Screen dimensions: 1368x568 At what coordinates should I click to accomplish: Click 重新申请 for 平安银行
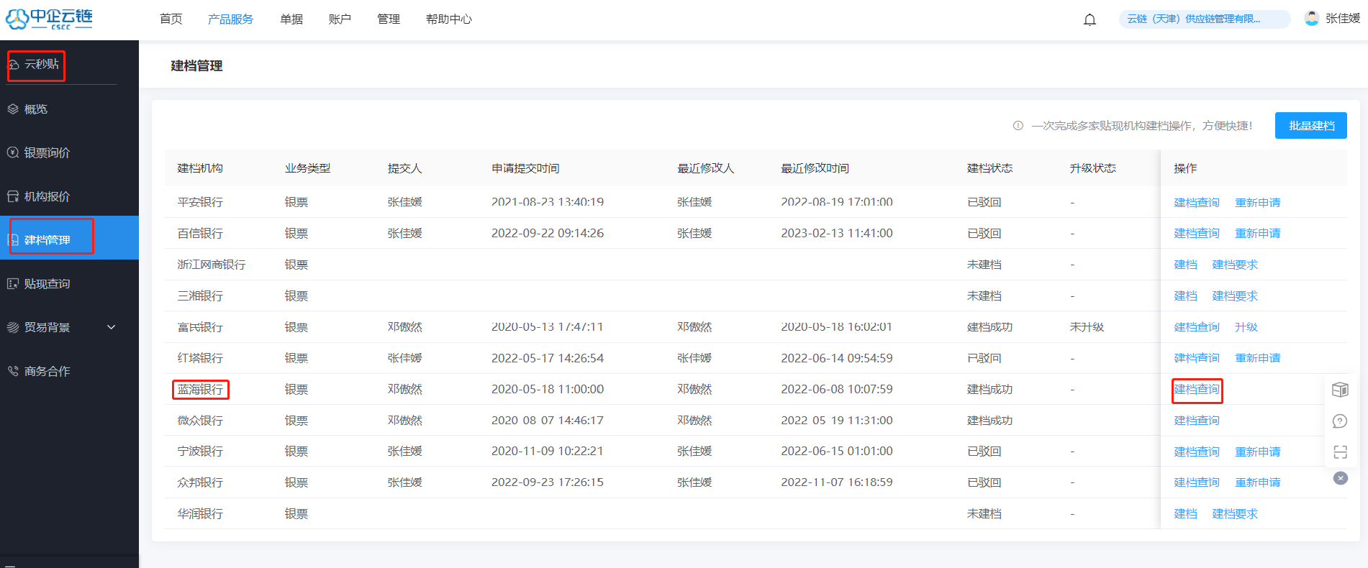coord(1257,203)
